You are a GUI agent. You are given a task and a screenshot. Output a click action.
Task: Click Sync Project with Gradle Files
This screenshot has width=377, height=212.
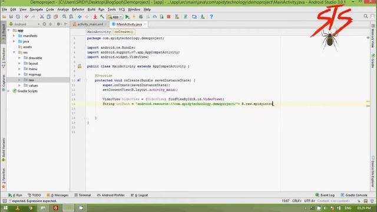coord(186,16)
